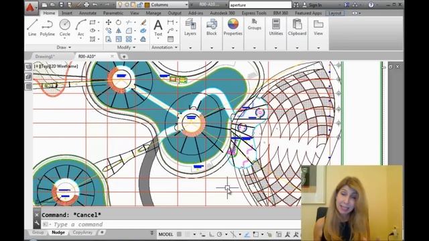
Task: Switch to the Insert ribbon tab
Action: click(x=67, y=13)
